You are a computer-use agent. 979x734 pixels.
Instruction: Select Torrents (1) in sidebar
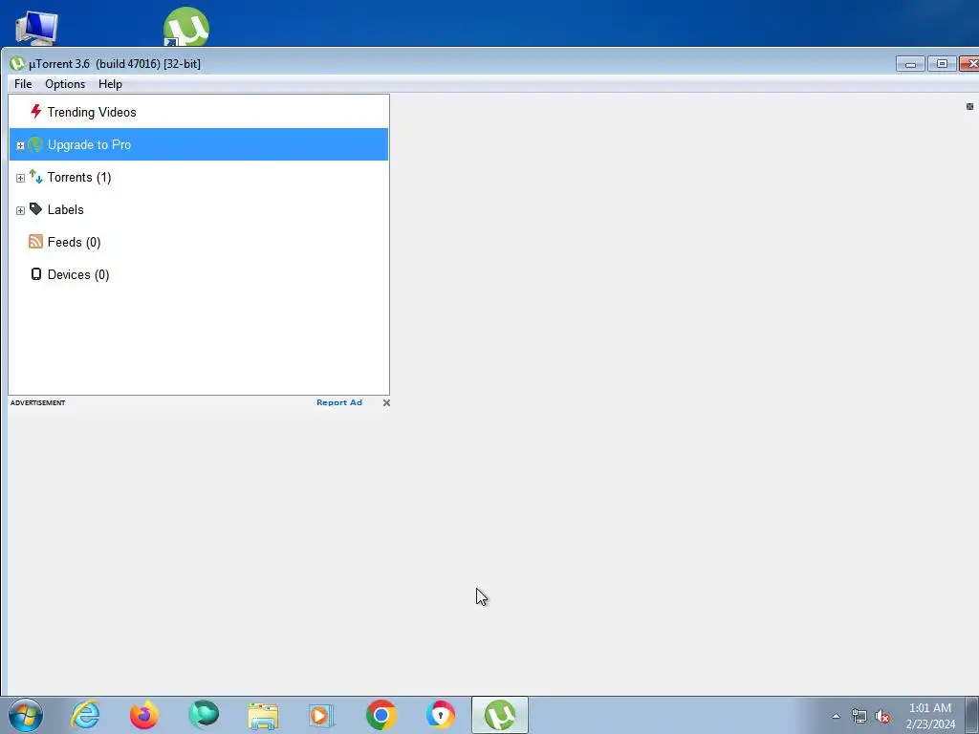tap(79, 177)
